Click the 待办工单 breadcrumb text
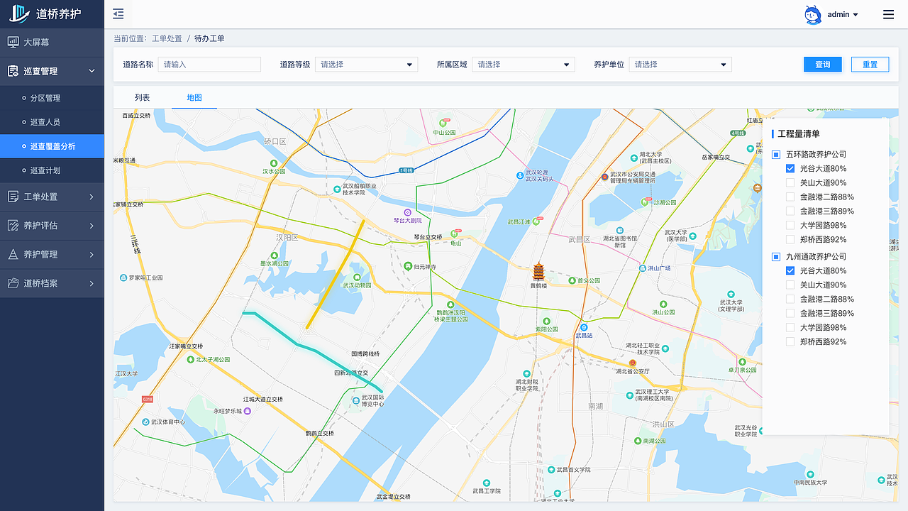This screenshot has width=908, height=511. pyautogui.click(x=209, y=38)
